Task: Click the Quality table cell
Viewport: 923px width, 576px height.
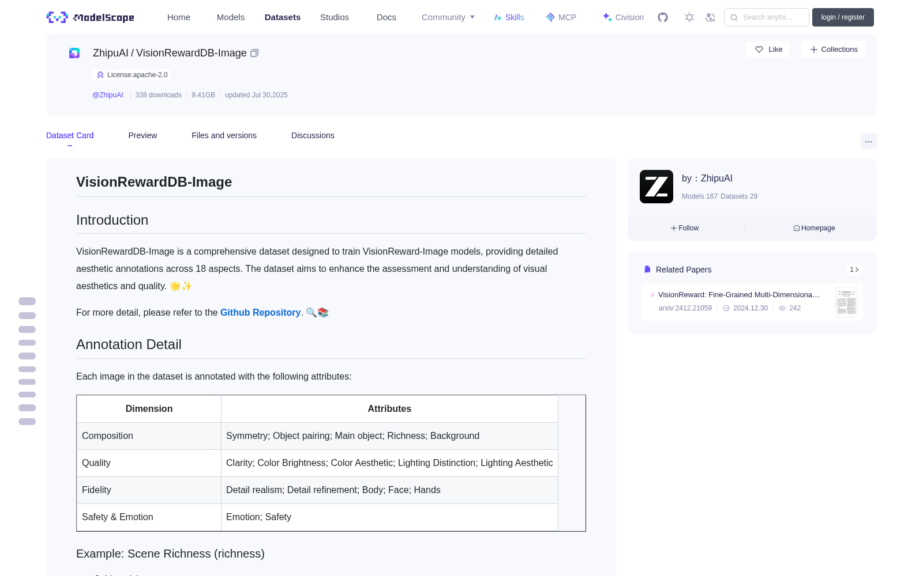Action: (149, 463)
